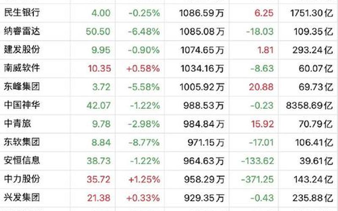The image size is (338, 211).
Task: Open 安恒信息 stock details
Action: click(22, 160)
